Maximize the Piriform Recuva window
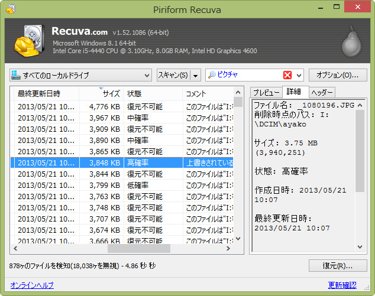 337,7
